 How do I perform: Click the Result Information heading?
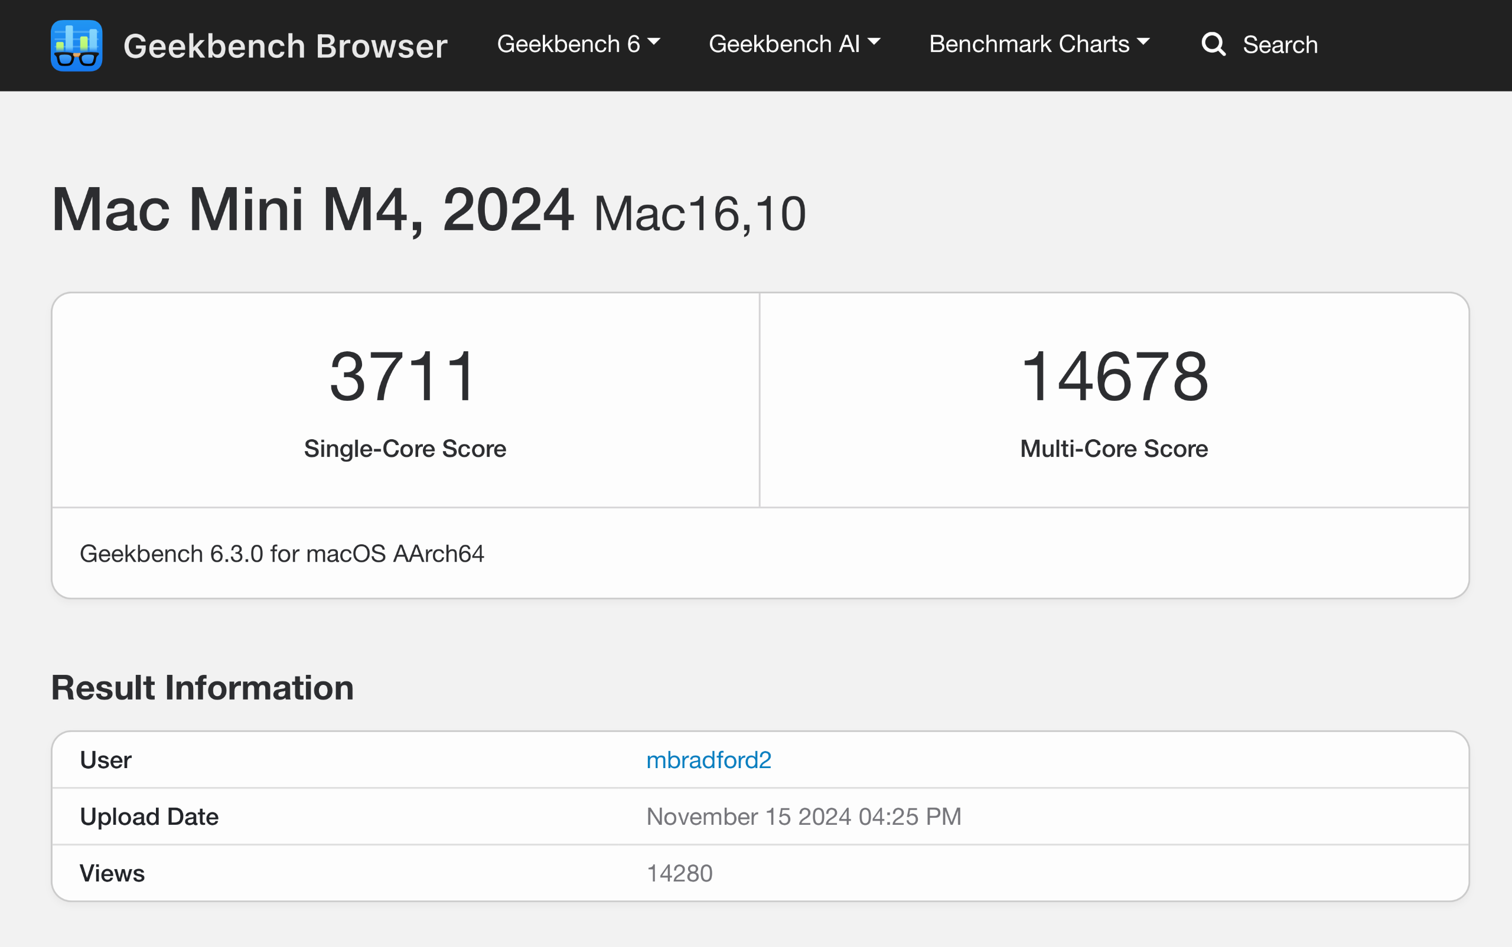click(203, 688)
